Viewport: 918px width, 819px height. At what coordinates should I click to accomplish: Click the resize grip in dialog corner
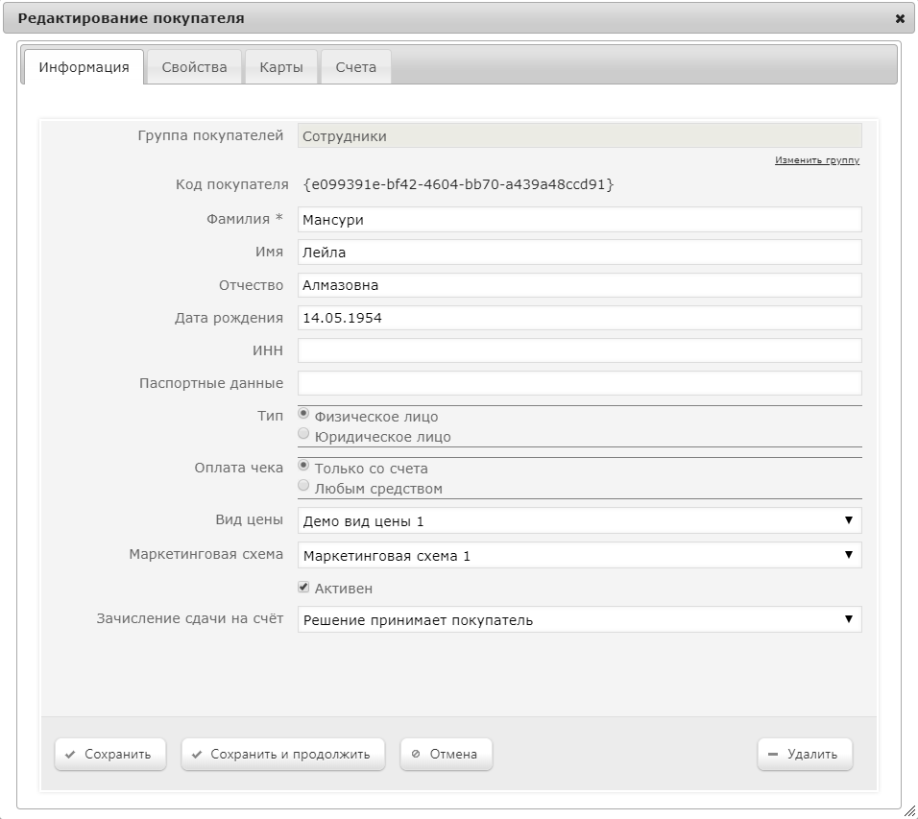coord(909,811)
